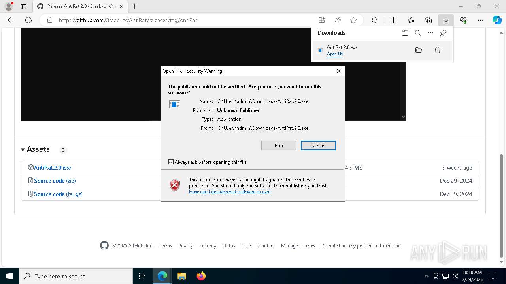Reload the page with refresh icon
Image resolution: width=506 pixels, height=284 pixels.
coord(28,20)
